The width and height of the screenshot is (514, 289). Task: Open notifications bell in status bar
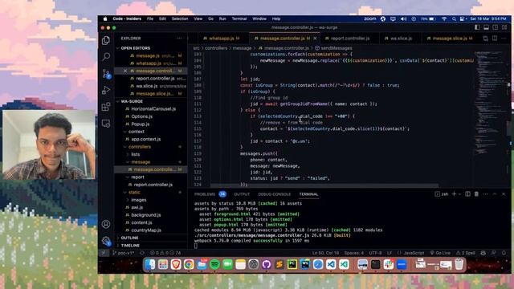pos(504,253)
